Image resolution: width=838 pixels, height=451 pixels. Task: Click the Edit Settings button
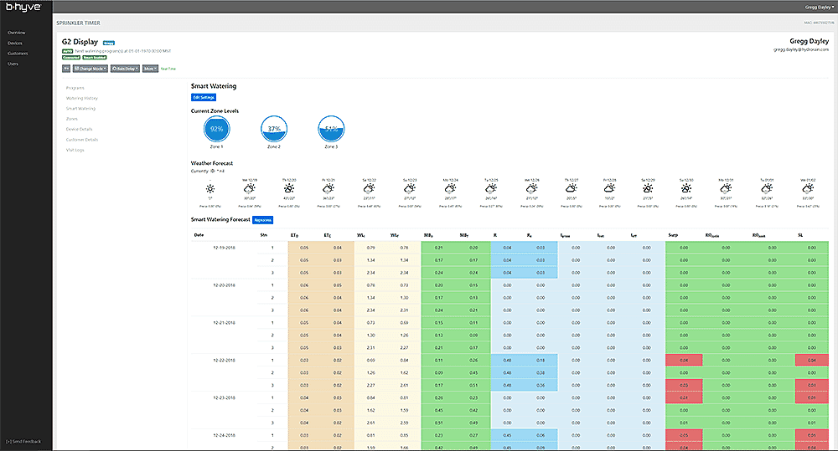204,98
